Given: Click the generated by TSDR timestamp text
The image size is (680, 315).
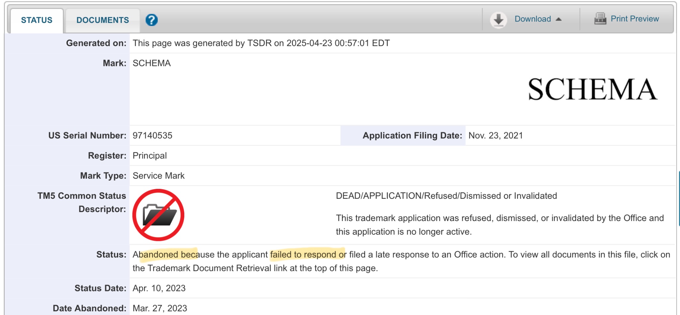Looking at the screenshot, I should click(261, 43).
